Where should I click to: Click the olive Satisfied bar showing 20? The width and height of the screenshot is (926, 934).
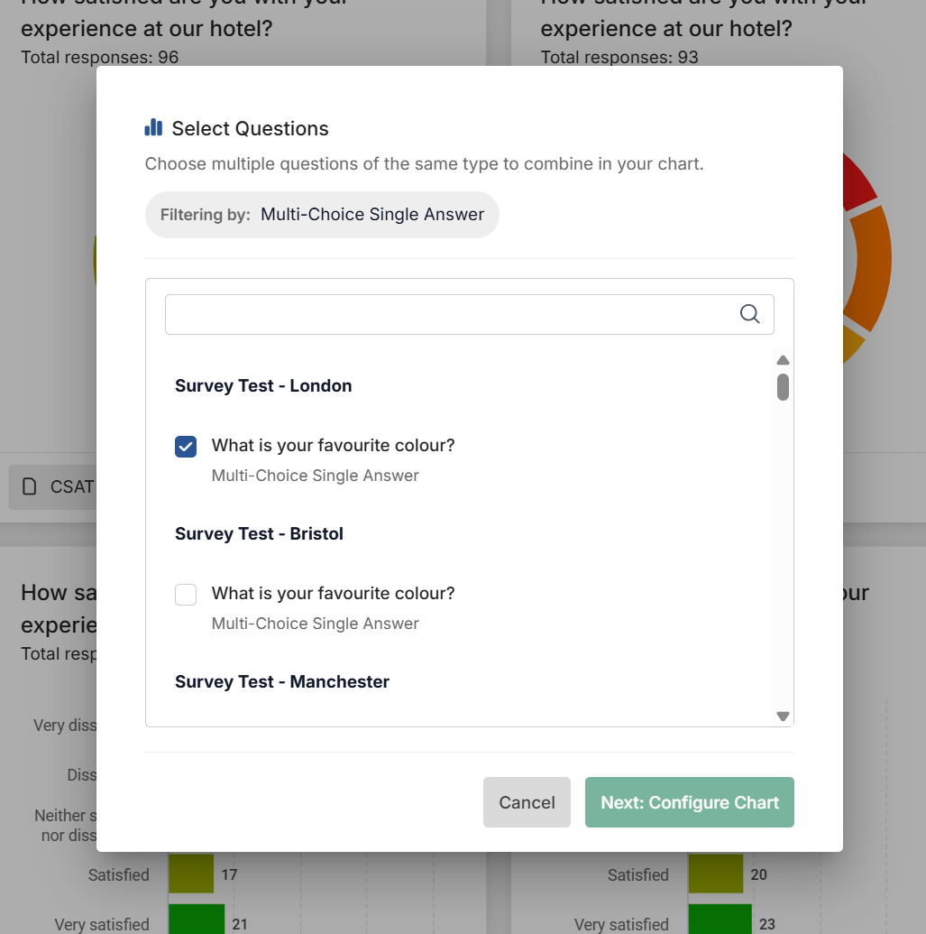coord(715,874)
